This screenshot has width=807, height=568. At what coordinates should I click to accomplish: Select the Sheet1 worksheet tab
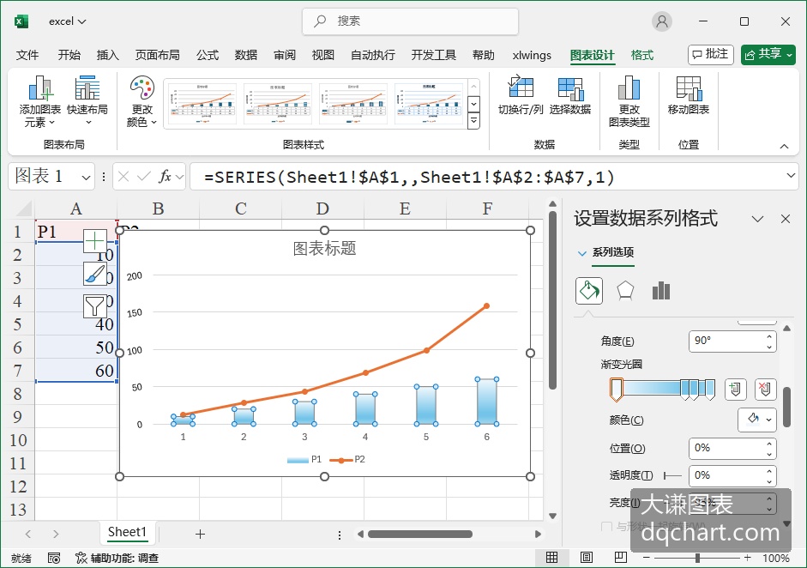[127, 532]
